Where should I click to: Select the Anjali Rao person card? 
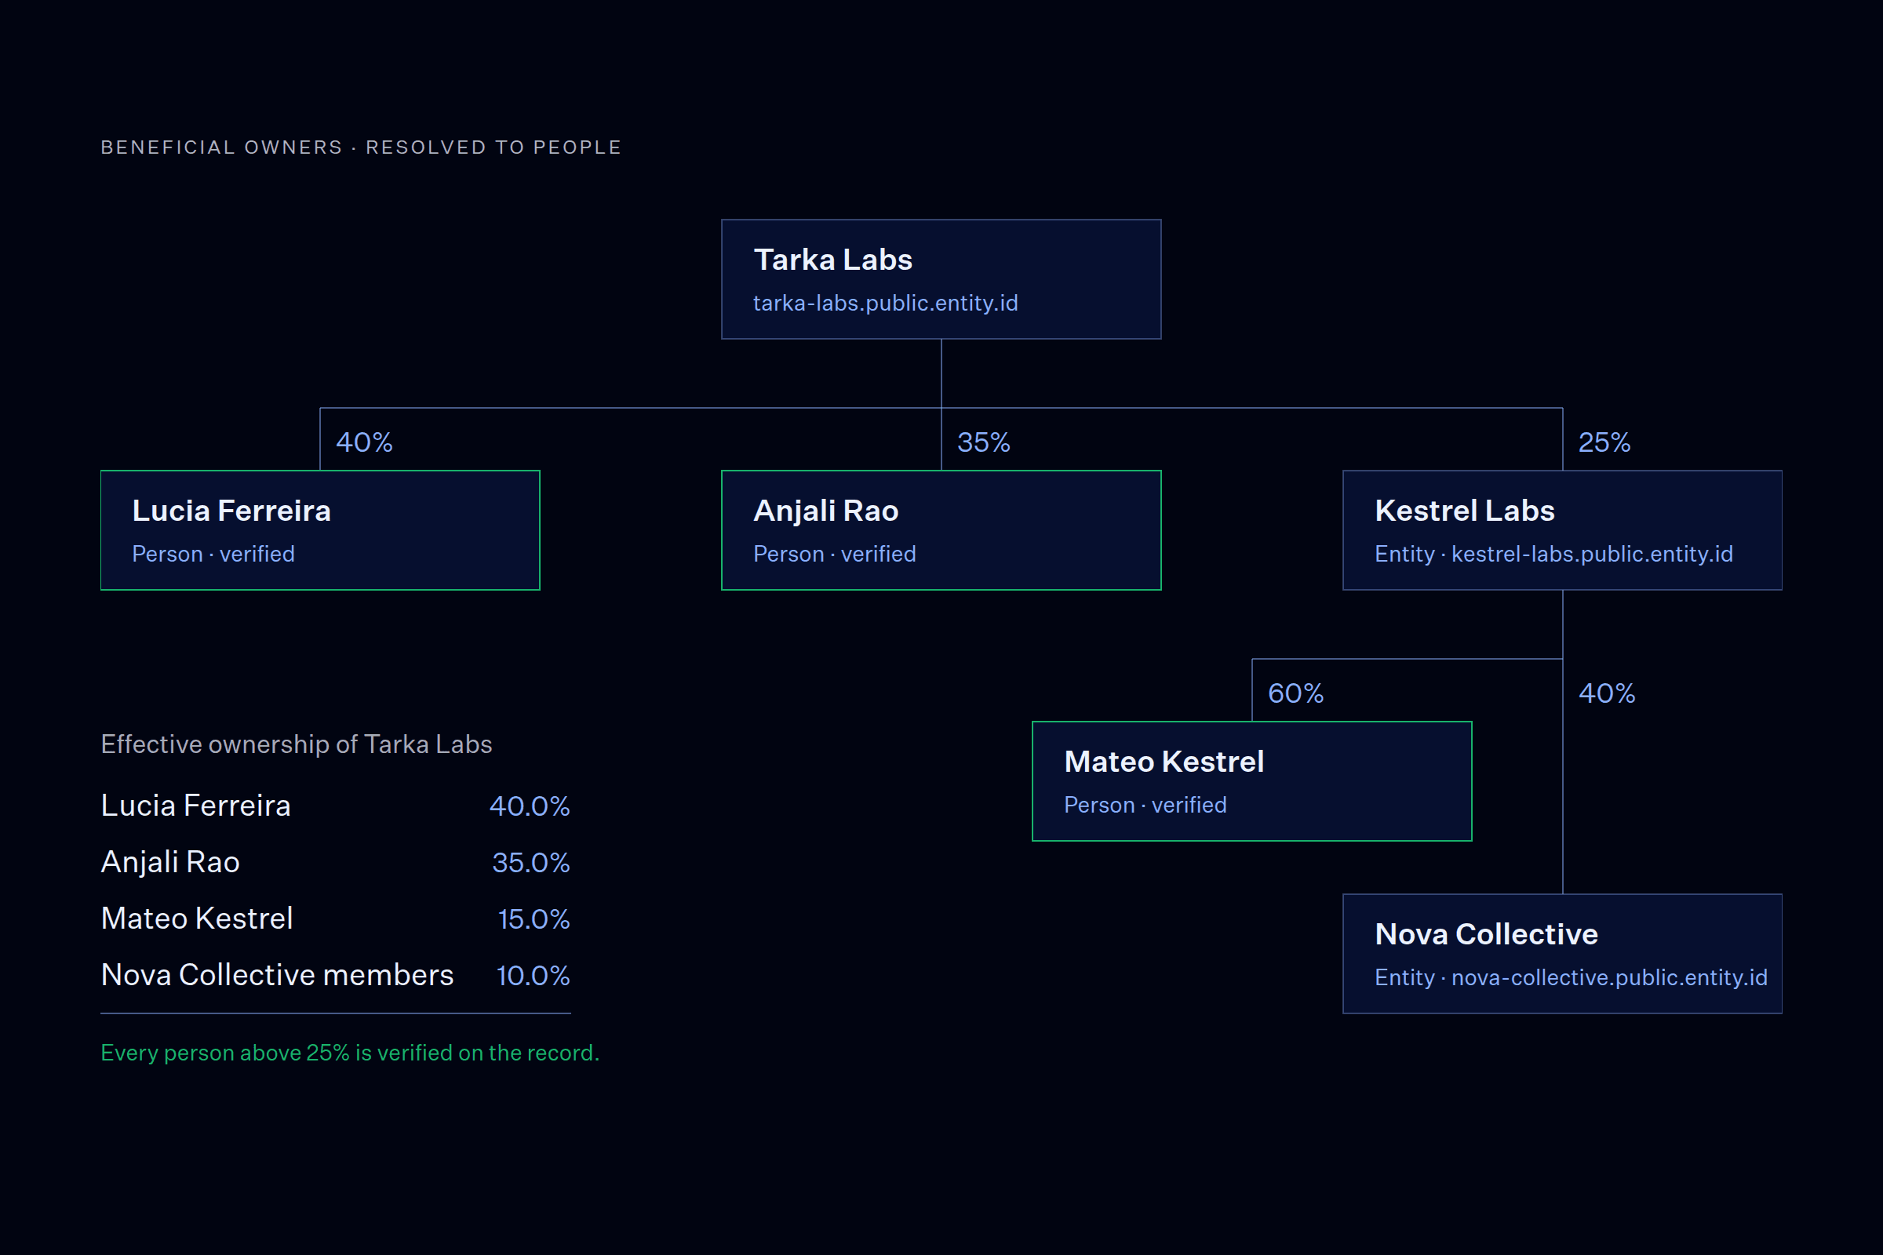tap(941, 530)
